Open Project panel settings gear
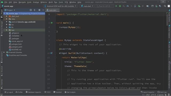The height and width of the screenshot is (96, 171). (x=39, y=10)
